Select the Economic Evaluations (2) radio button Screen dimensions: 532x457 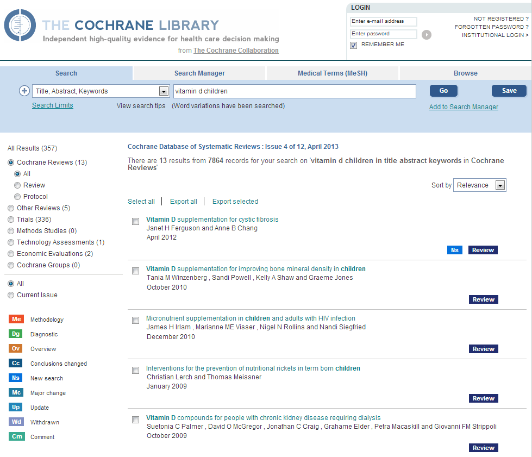pyautogui.click(x=11, y=254)
